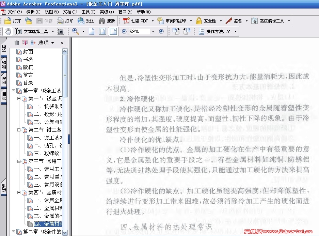Click bookmark panel scroll down arrow
The image size is (319, 236).
(x=65, y=233)
